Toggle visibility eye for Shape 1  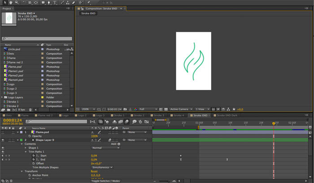pos(3,148)
